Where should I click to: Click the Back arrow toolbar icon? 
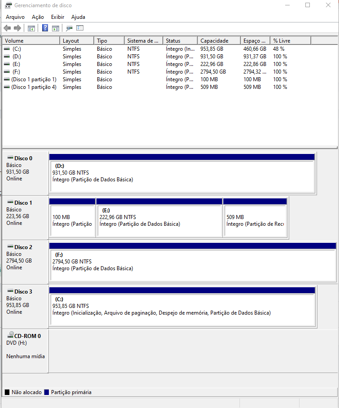click(7, 28)
